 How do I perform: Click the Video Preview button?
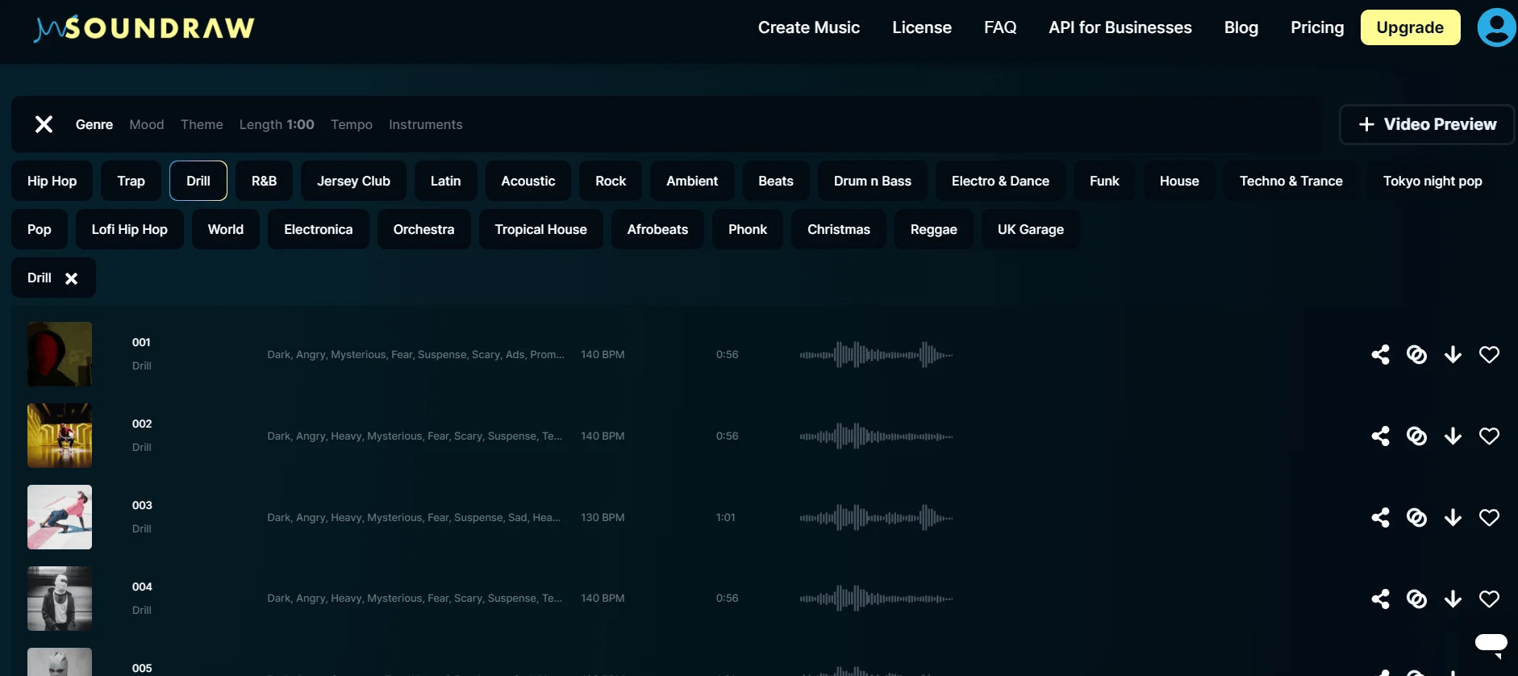(x=1427, y=124)
